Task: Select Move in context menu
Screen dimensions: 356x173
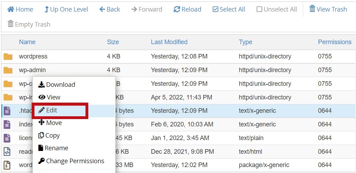Action: 50,123
